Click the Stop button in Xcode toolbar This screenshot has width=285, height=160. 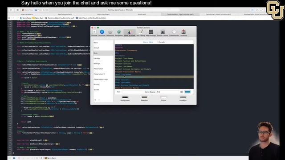point(17,10)
